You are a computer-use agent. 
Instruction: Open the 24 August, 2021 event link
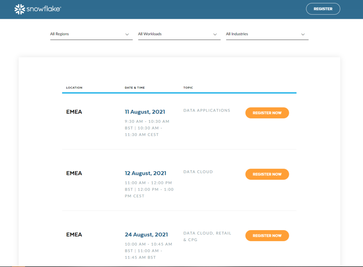pos(146,235)
